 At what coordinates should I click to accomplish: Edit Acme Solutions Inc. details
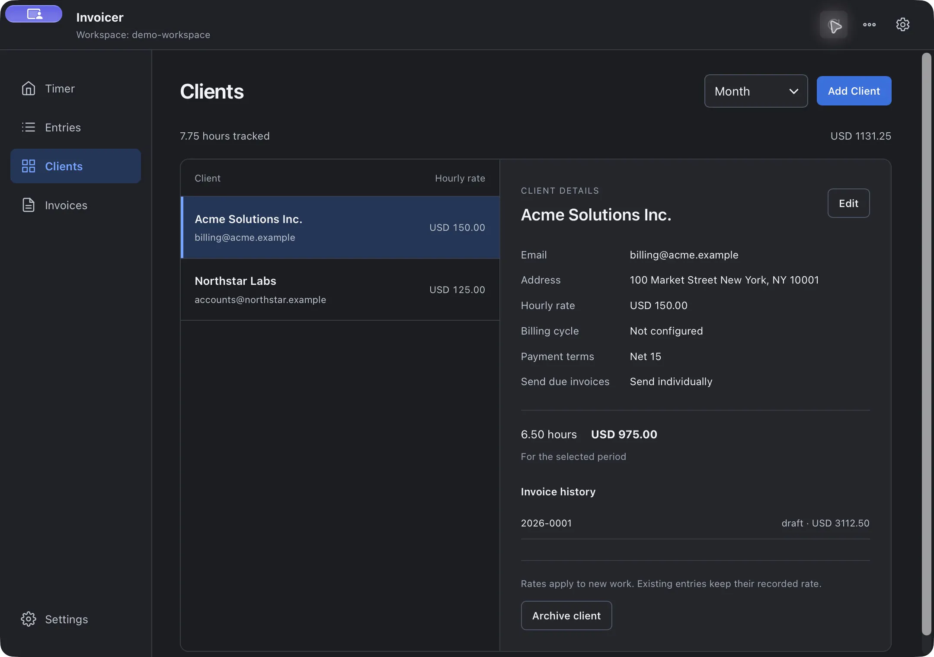[x=848, y=204]
